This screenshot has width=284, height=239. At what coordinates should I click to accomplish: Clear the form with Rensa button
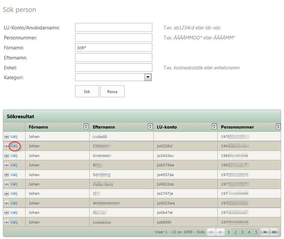tap(112, 91)
